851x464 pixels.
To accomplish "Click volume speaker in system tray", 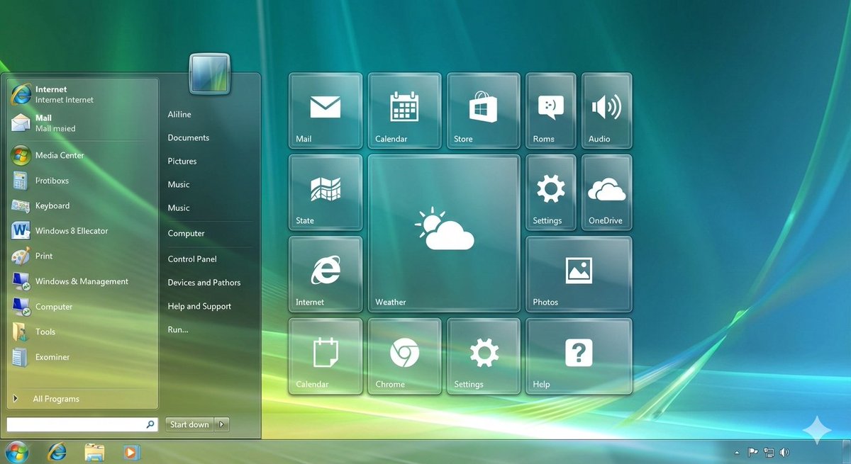I will pyautogui.click(x=784, y=452).
